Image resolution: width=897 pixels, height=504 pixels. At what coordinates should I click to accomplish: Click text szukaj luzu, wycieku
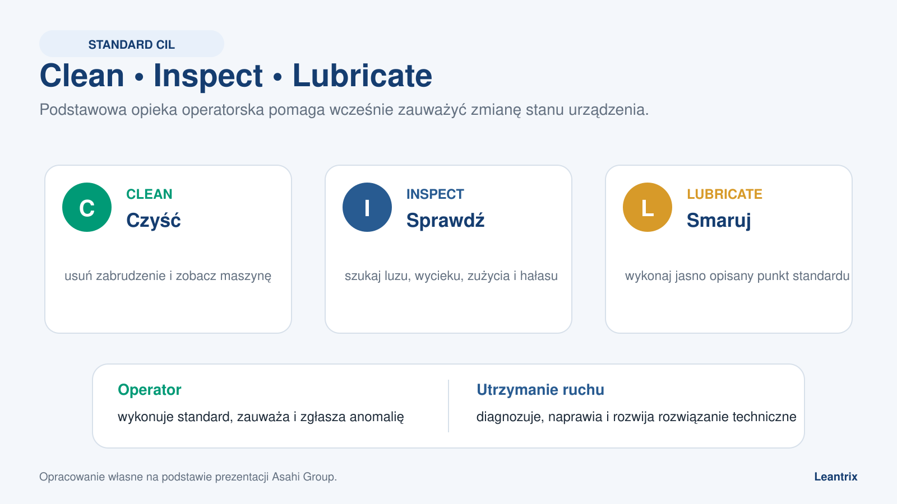(451, 276)
